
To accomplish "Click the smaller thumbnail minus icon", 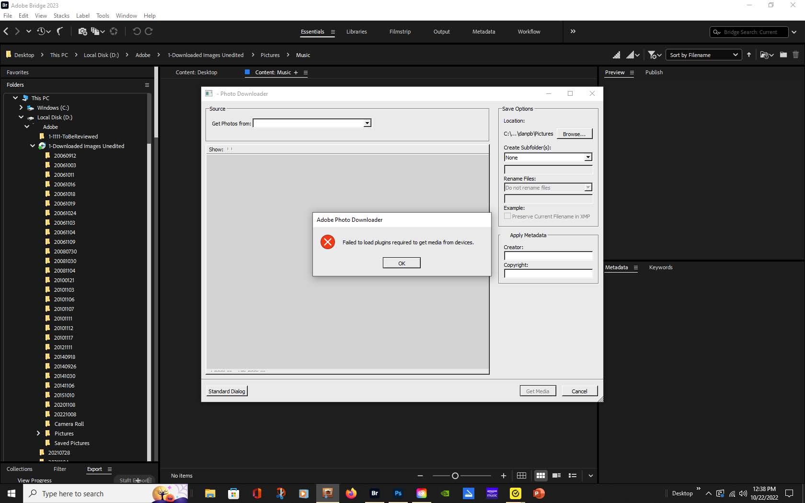I will [x=420, y=476].
